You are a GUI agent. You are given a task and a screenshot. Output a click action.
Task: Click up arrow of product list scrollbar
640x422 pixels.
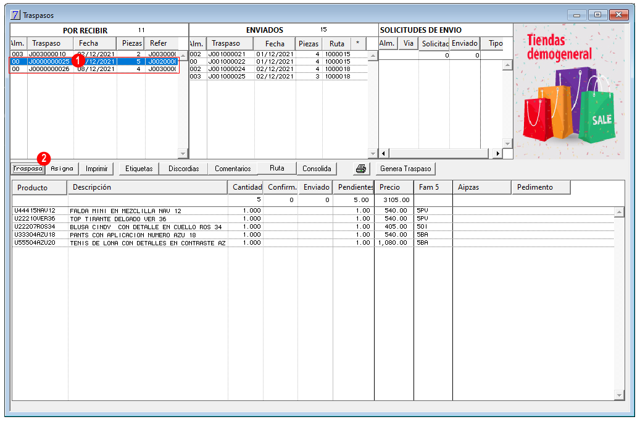[619, 211]
